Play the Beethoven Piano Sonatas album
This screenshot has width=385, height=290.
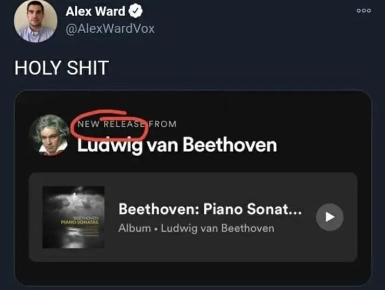(330, 217)
